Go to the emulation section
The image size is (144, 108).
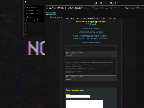(34, 10)
